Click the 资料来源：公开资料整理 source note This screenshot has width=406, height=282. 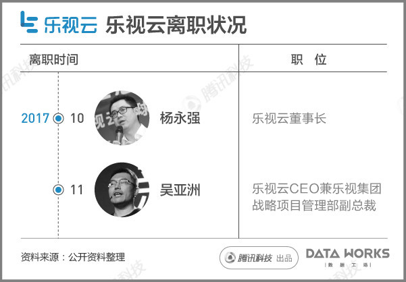click(73, 257)
